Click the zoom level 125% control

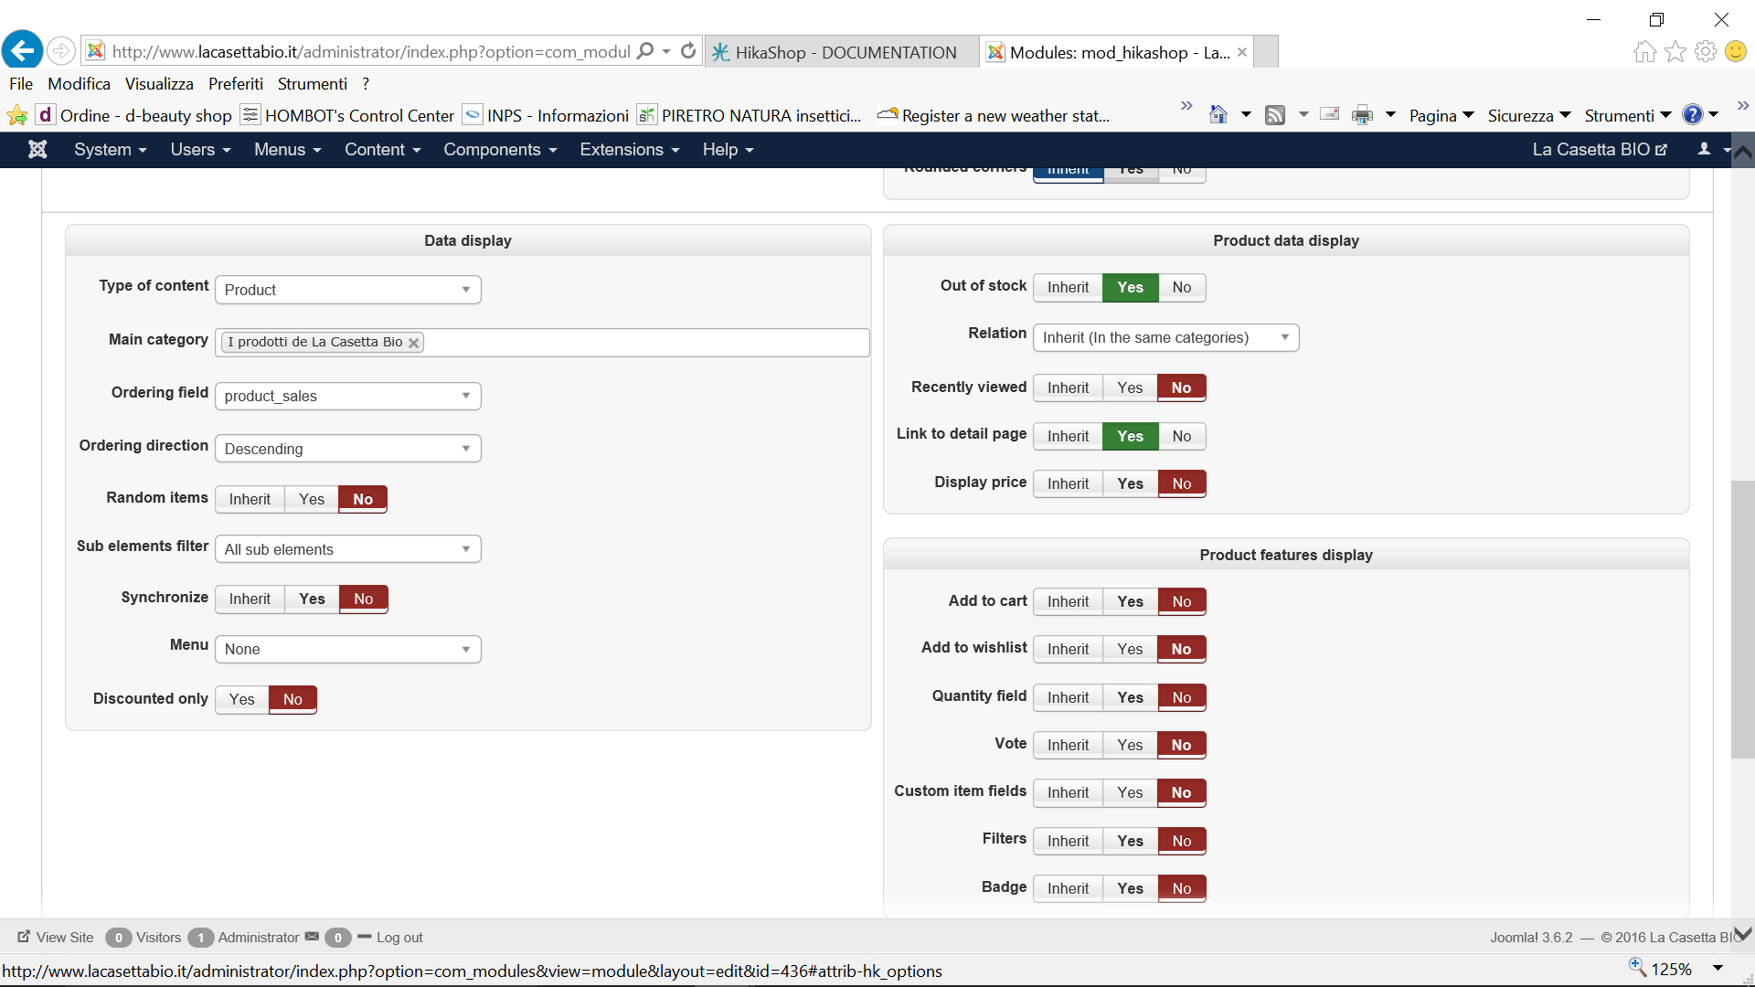point(1671,969)
